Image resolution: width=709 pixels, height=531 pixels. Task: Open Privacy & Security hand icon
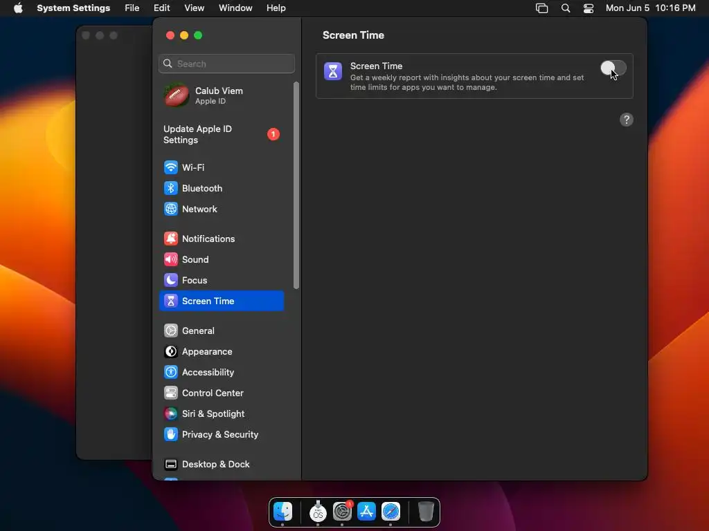click(x=170, y=435)
